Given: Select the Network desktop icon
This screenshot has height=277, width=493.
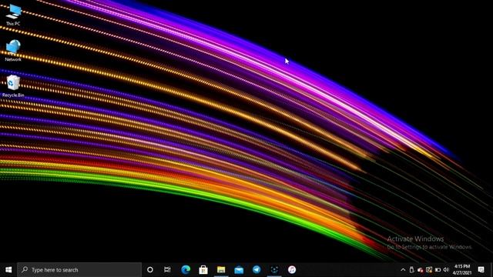Looking at the screenshot, I should coord(13,50).
